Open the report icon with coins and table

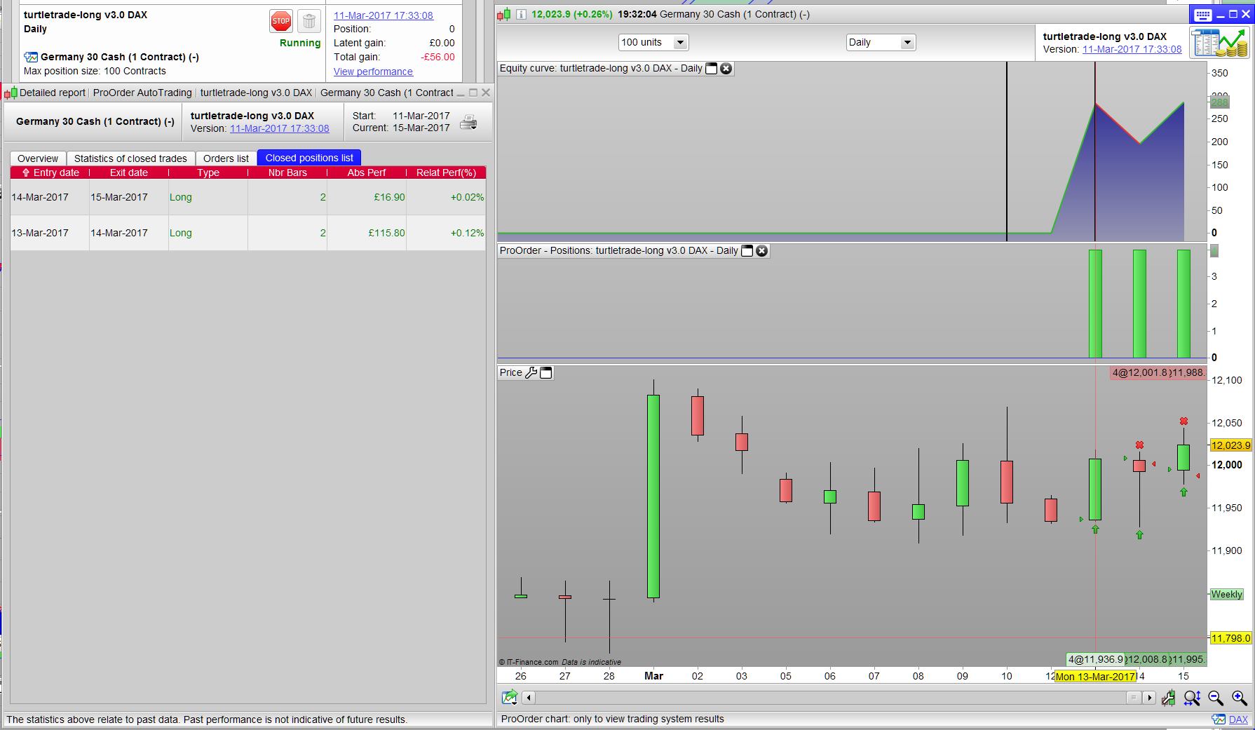[x=1220, y=43]
